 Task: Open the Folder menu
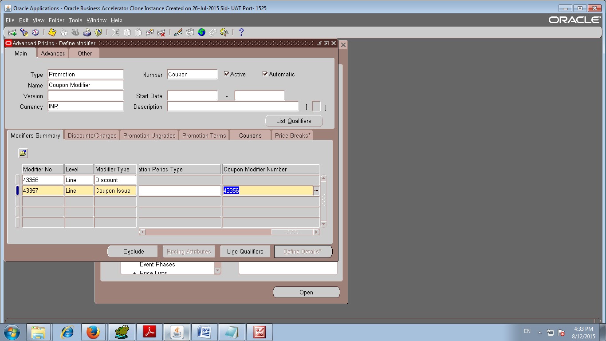[x=56, y=20]
